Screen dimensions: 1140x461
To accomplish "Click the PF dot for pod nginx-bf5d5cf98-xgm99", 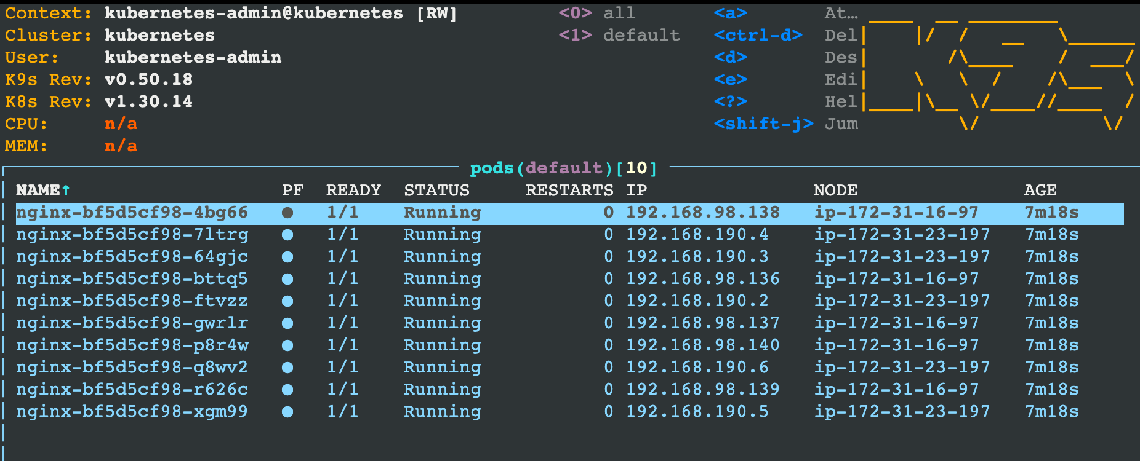I will coord(287,412).
